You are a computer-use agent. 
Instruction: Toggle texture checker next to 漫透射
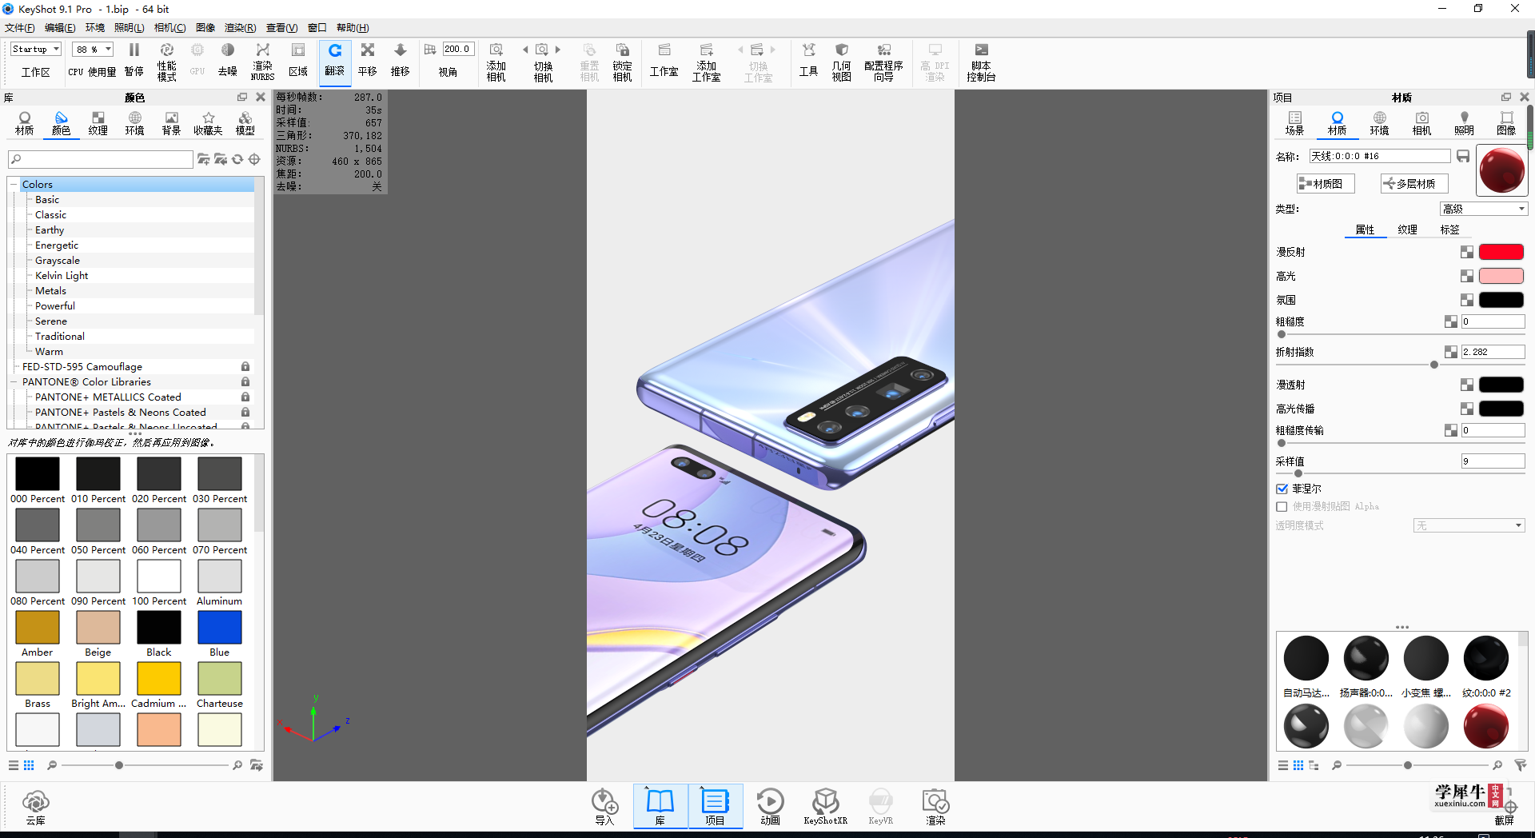[1467, 385]
